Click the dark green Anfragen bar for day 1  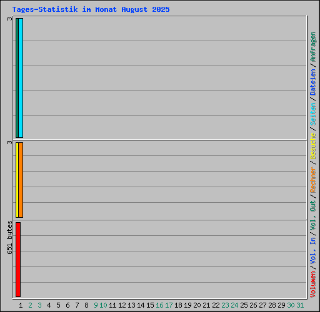pyautogui.click(x=17, y=78)
